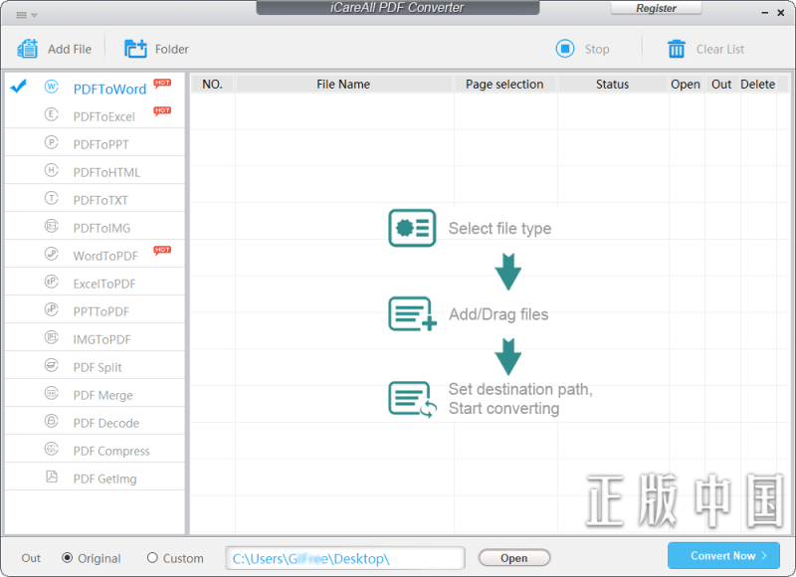Screen dimensions: 796x577
Task: Choose PDFToHTML conversion mode
Action: (x=95, y=170)
